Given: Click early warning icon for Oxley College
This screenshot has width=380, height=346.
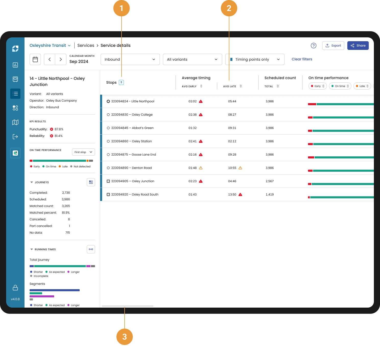Looking at the screenshot, I should (201, 115).
